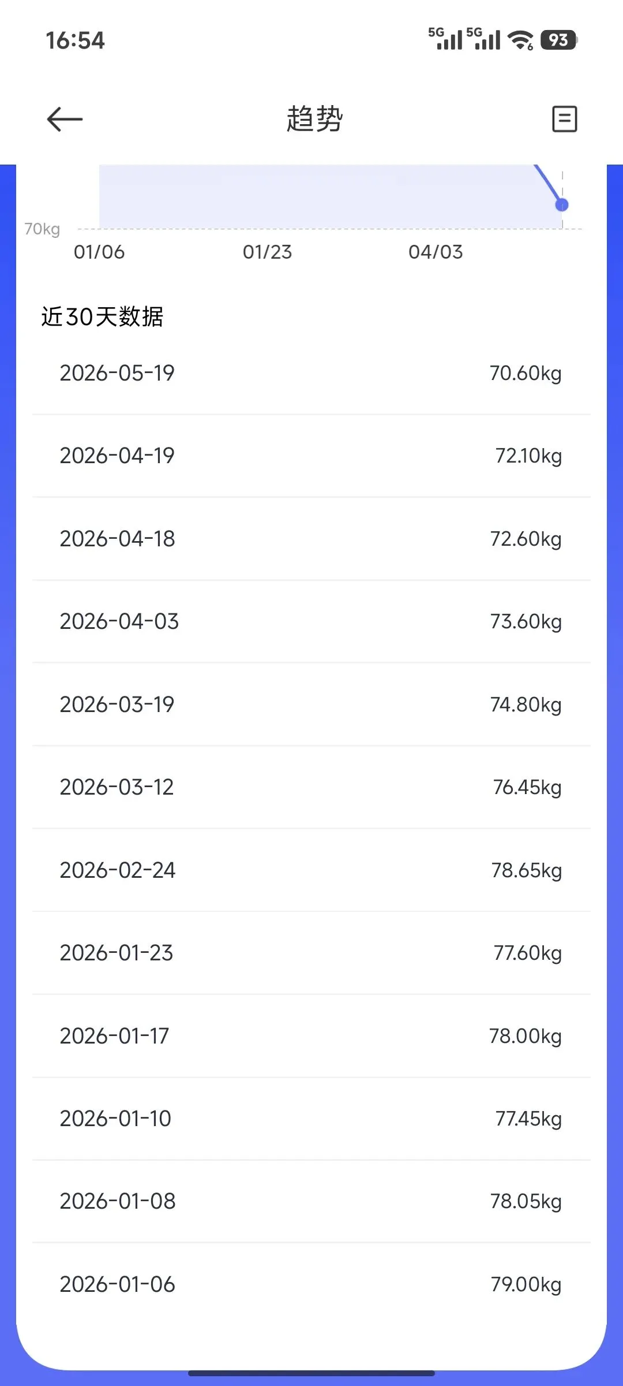Tap the battery indicator showing 93
Image resolution: width=623 pixels, height=1386 pixels.
pyautogui.click(x=558, y=40)
